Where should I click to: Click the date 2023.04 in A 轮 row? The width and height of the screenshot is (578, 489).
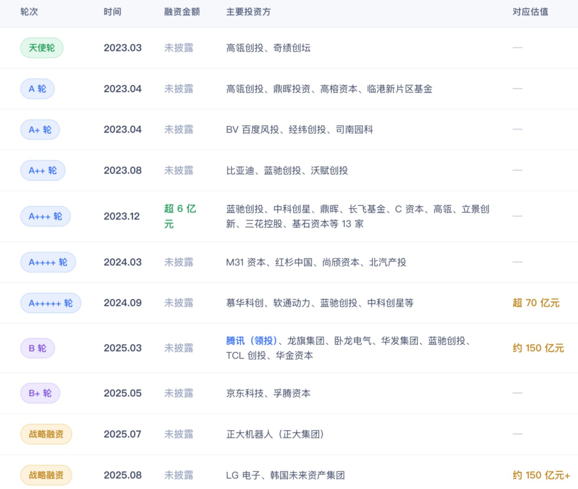123,89
